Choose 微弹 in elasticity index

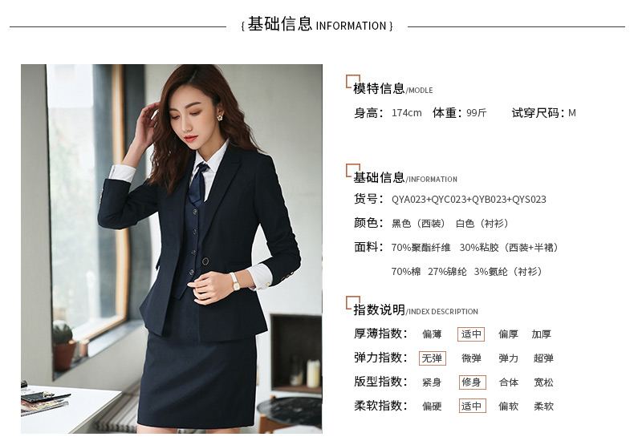point(471,358)
